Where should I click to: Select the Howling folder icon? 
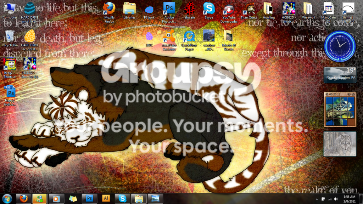click(x=269, y=11)
